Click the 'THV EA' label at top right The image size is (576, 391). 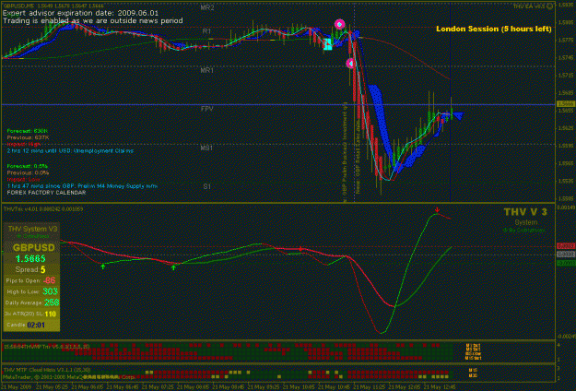coord(529,6)
